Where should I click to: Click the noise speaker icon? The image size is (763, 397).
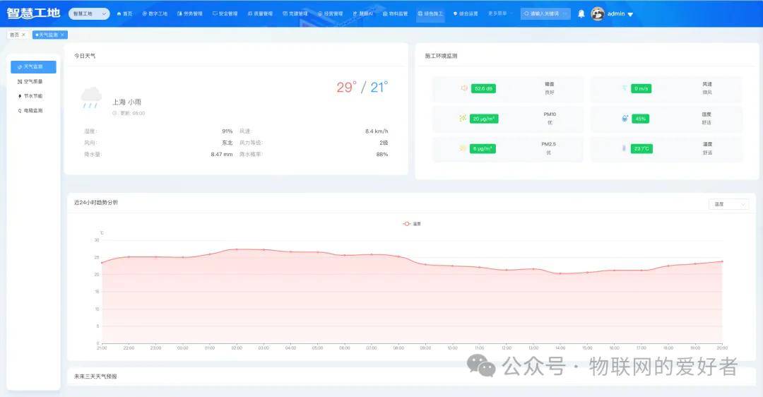coord(464,88)
